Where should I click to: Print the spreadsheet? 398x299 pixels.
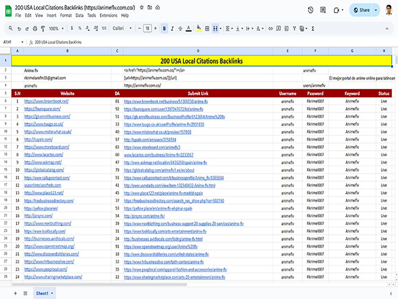35,28
